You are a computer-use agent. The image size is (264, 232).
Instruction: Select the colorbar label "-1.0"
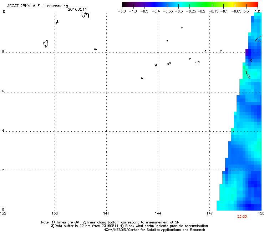(x=133, y=11)
